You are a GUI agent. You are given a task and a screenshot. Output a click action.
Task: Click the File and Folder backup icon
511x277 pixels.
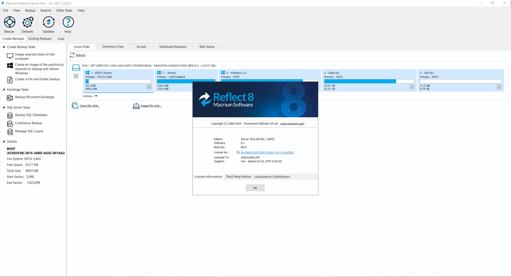[10, 80]
